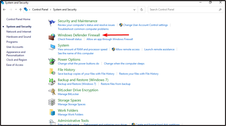The image size is (226, 126).
Task: Expand the address bar history dropdown
Action: tap(134, 10)
